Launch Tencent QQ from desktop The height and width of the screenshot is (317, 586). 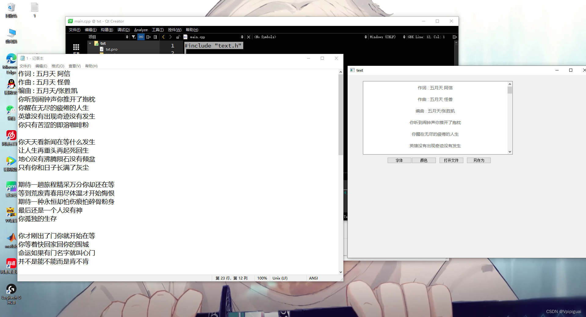tap(11, 87)
